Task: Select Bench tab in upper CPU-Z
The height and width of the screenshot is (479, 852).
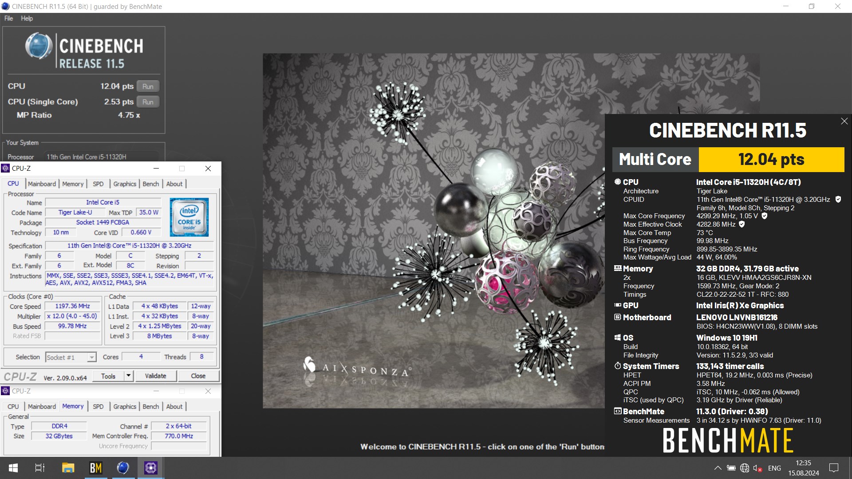Action: coord(151,184)
